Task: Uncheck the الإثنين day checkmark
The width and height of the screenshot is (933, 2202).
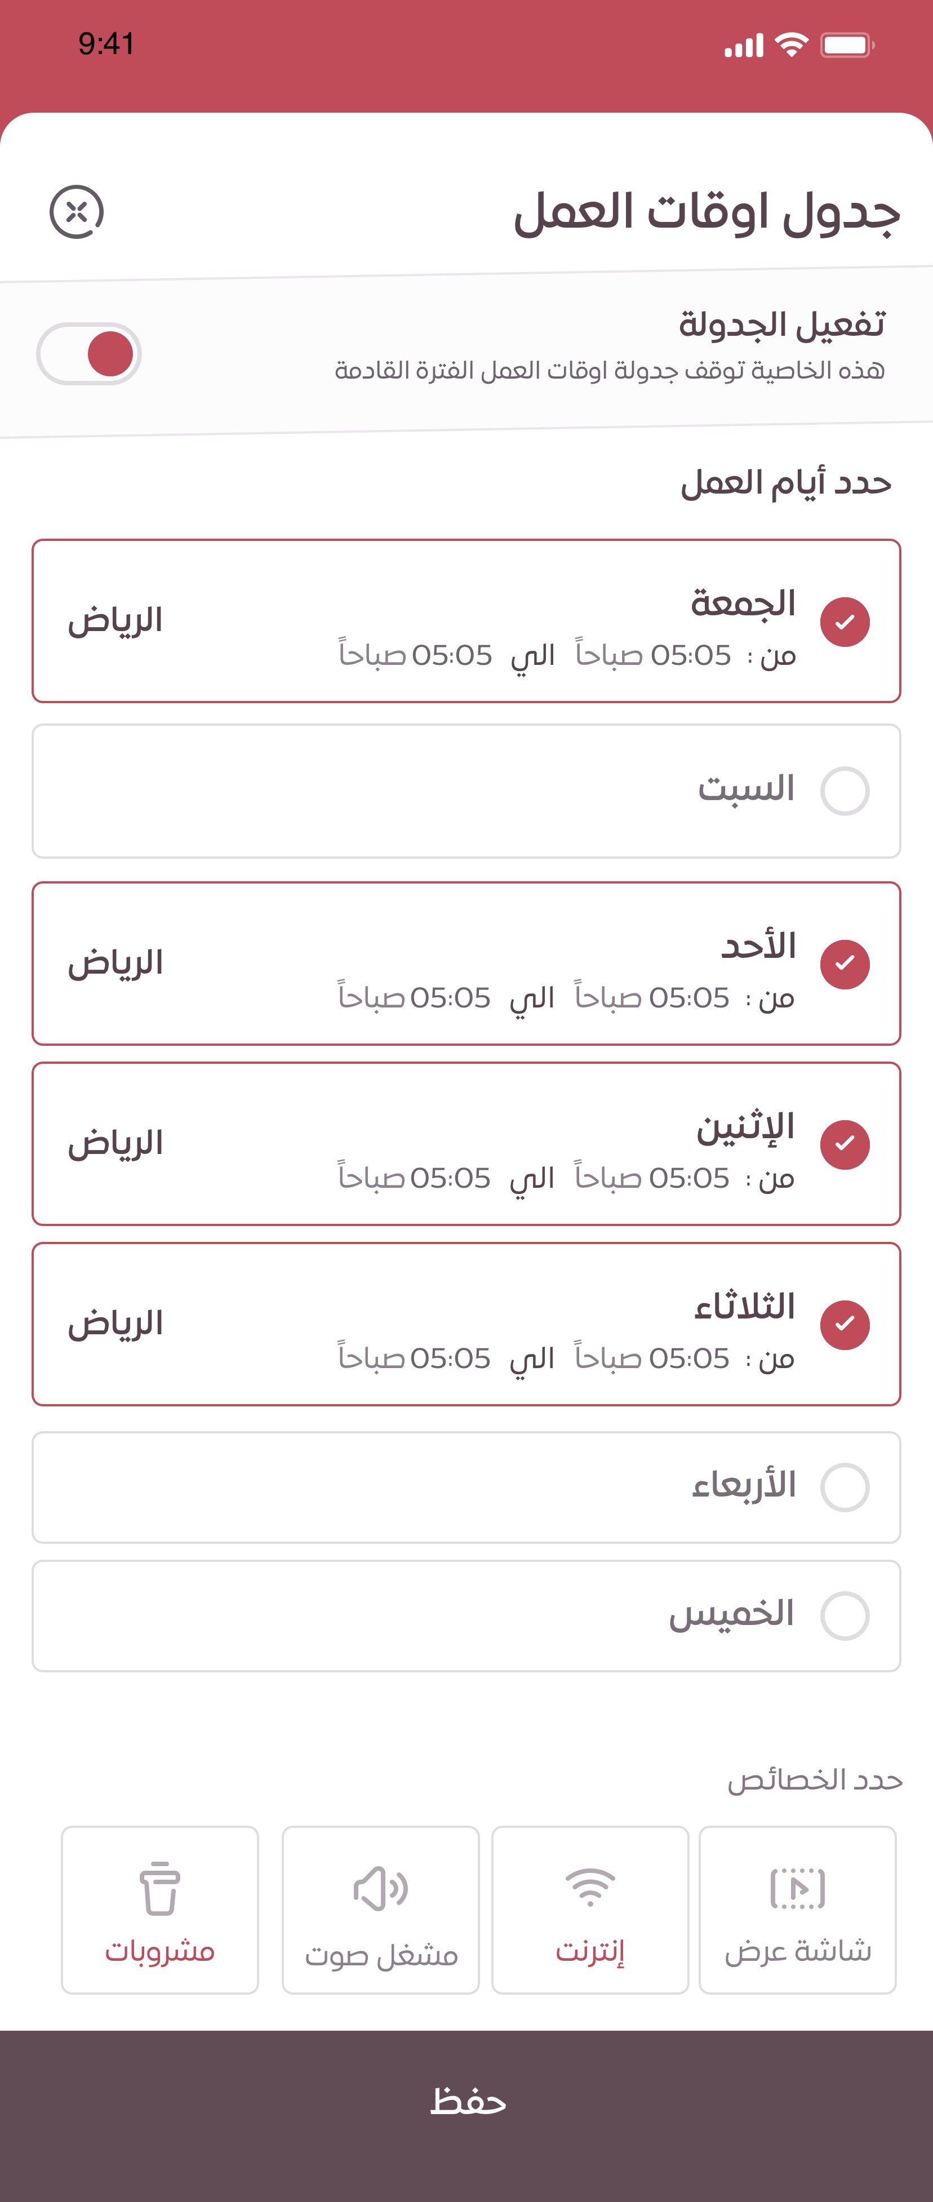Action: (845, 1144)
